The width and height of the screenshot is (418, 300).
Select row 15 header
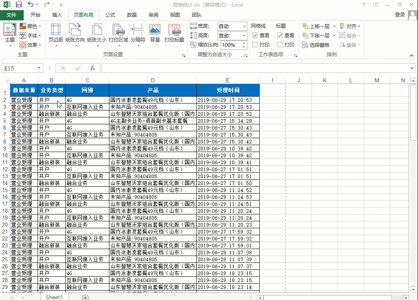pyautogui.click(x=5, y=190)
